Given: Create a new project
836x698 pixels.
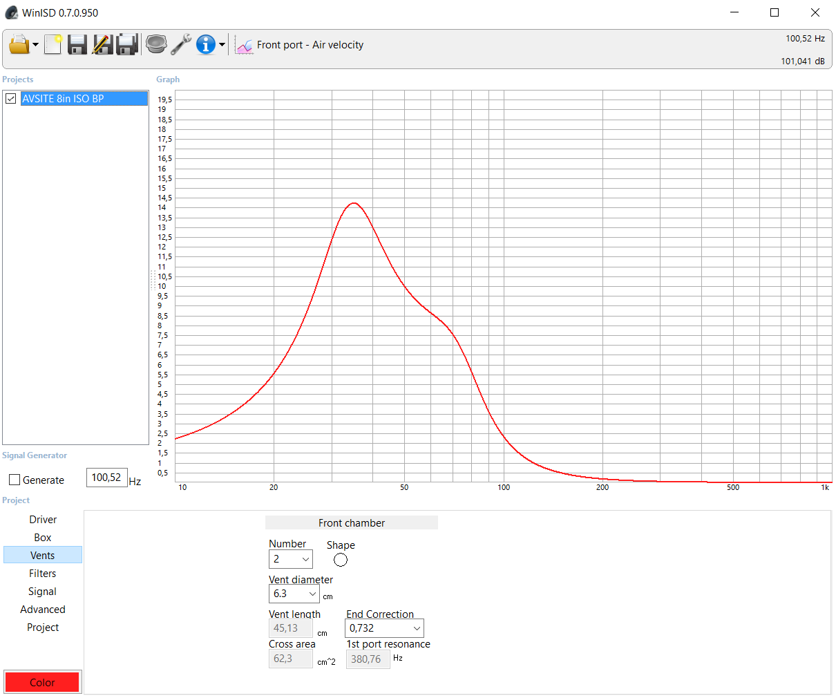Looking at the screenshot, I should coord(53,45).
